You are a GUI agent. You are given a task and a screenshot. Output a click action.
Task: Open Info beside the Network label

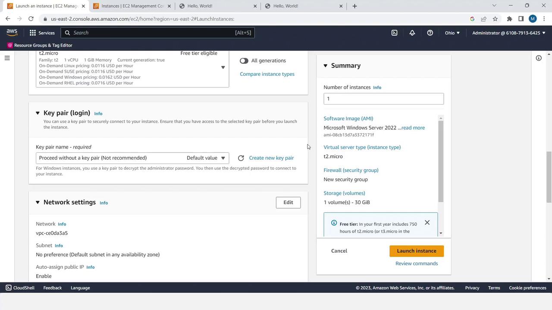[62, 224]
